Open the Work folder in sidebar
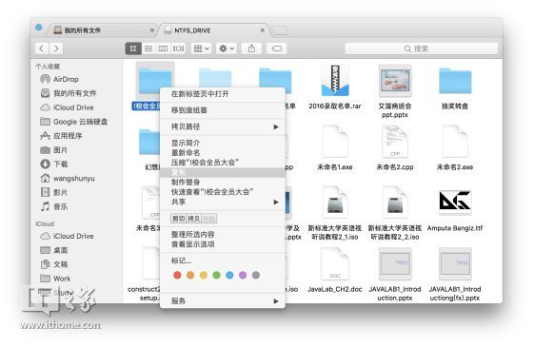 [x=55, y=279]
